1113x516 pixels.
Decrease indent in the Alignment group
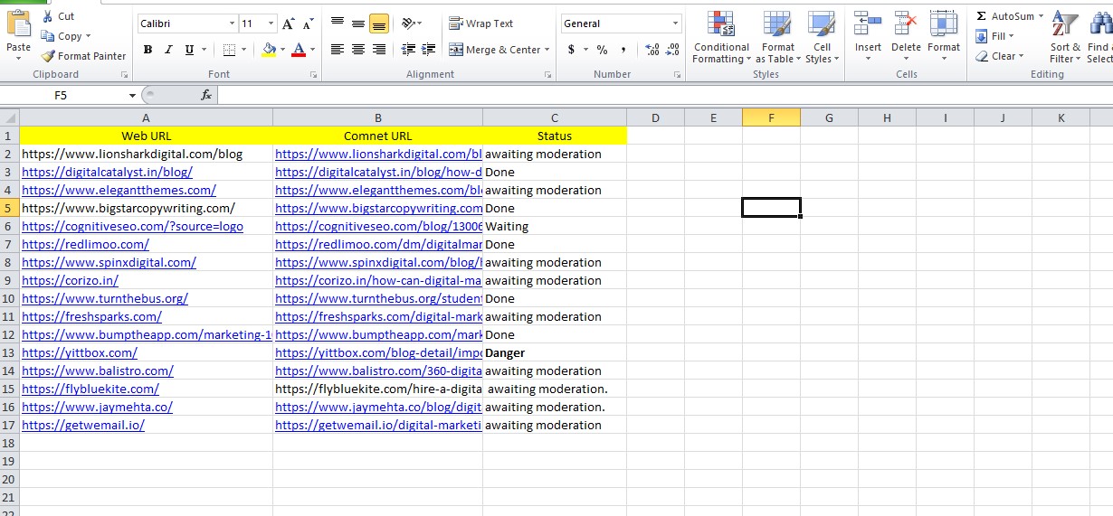(408, 50)
